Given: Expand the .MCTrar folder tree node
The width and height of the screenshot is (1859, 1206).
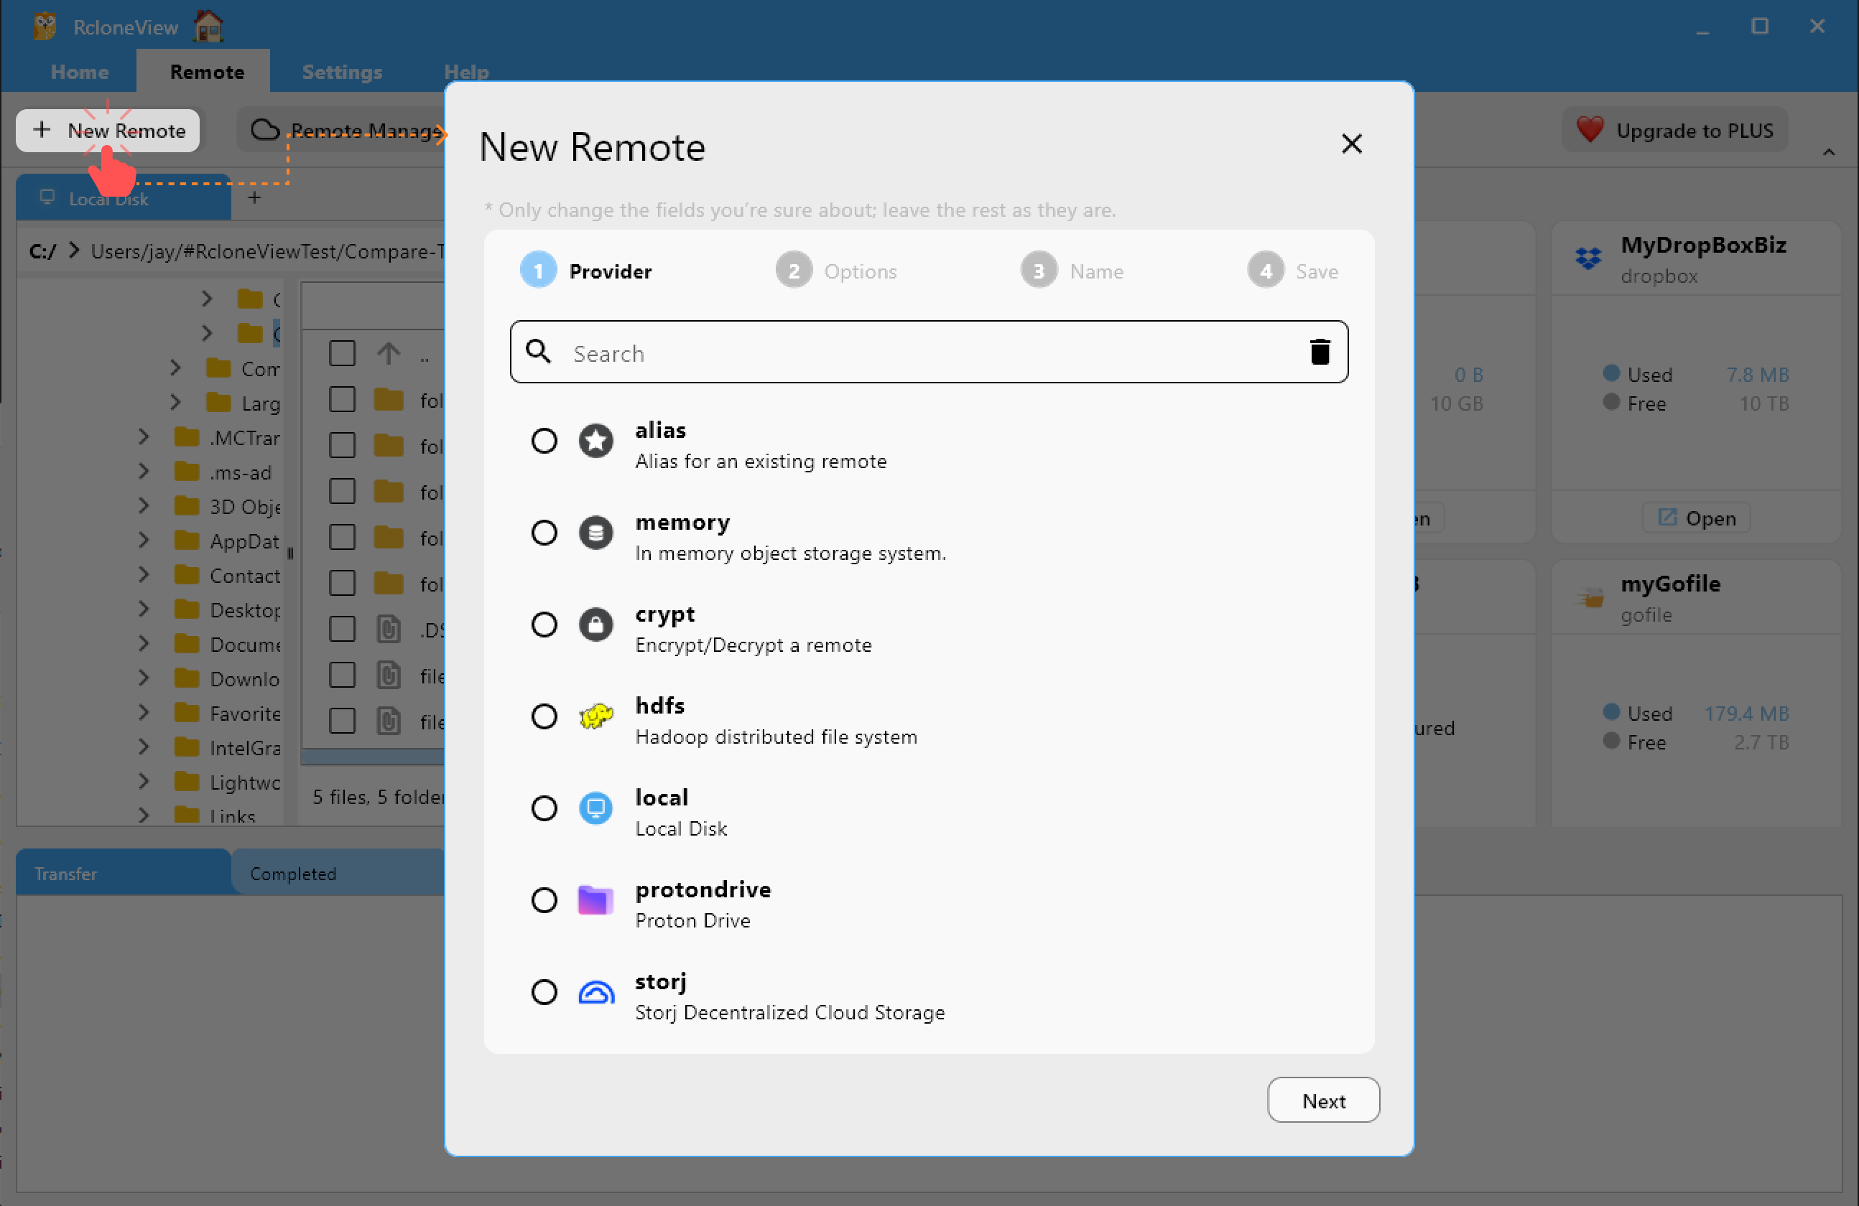Looking at the screenshot, I should (144, 437).
